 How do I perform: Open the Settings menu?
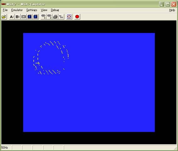pos(32,10)
